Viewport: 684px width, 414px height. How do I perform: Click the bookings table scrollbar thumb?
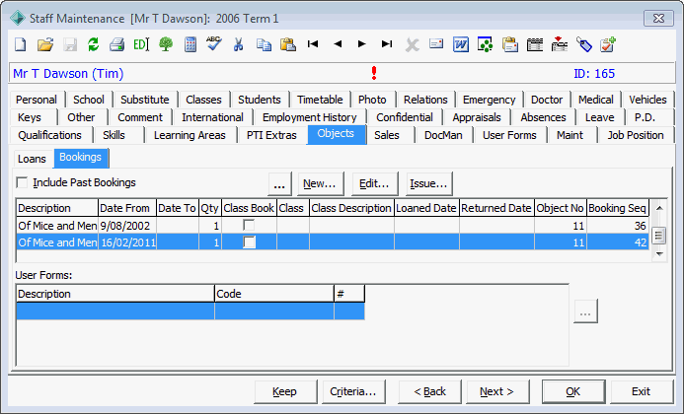pos(659,236)
